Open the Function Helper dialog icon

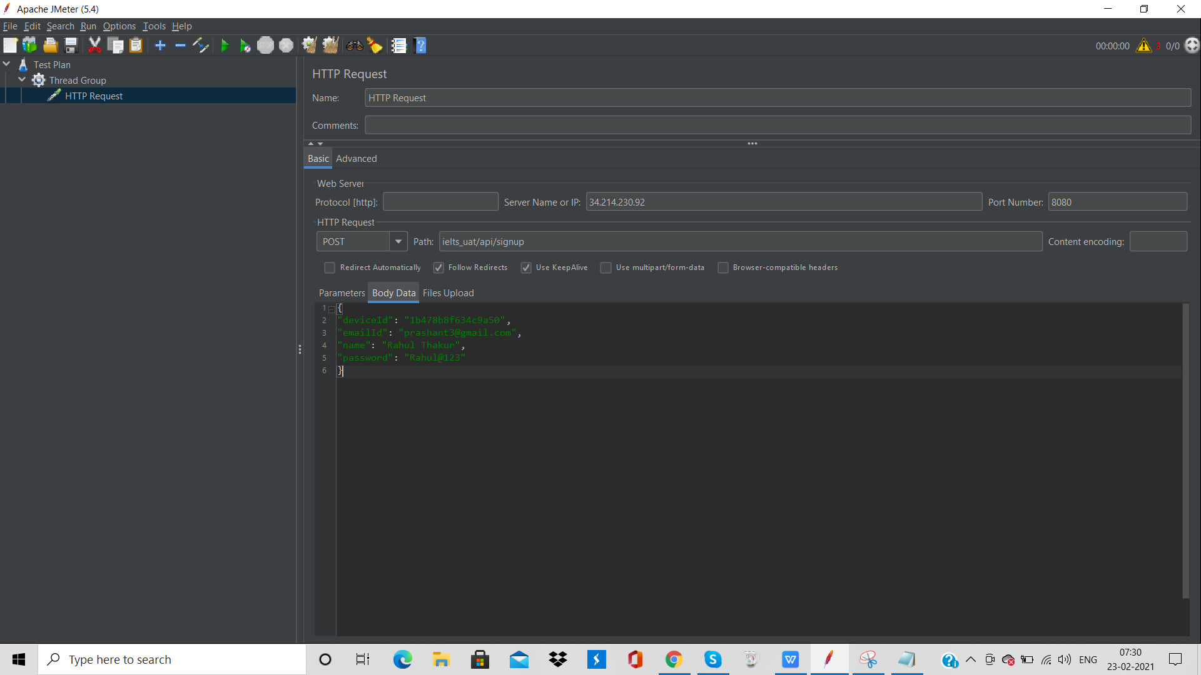[x=398, y=46]
